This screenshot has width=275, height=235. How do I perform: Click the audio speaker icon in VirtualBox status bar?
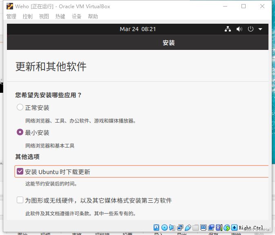point(172,228)
